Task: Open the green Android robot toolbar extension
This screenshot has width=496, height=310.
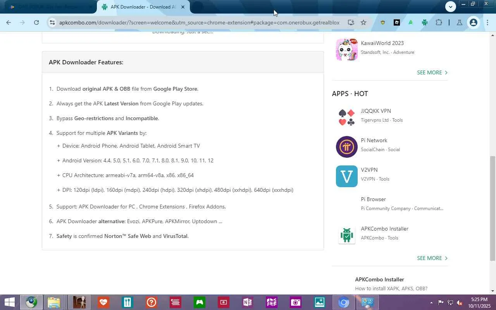Action: coord(424,22)
